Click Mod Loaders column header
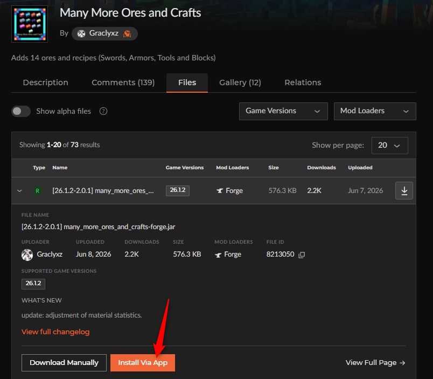433x379 pixels. click(233, 168)
